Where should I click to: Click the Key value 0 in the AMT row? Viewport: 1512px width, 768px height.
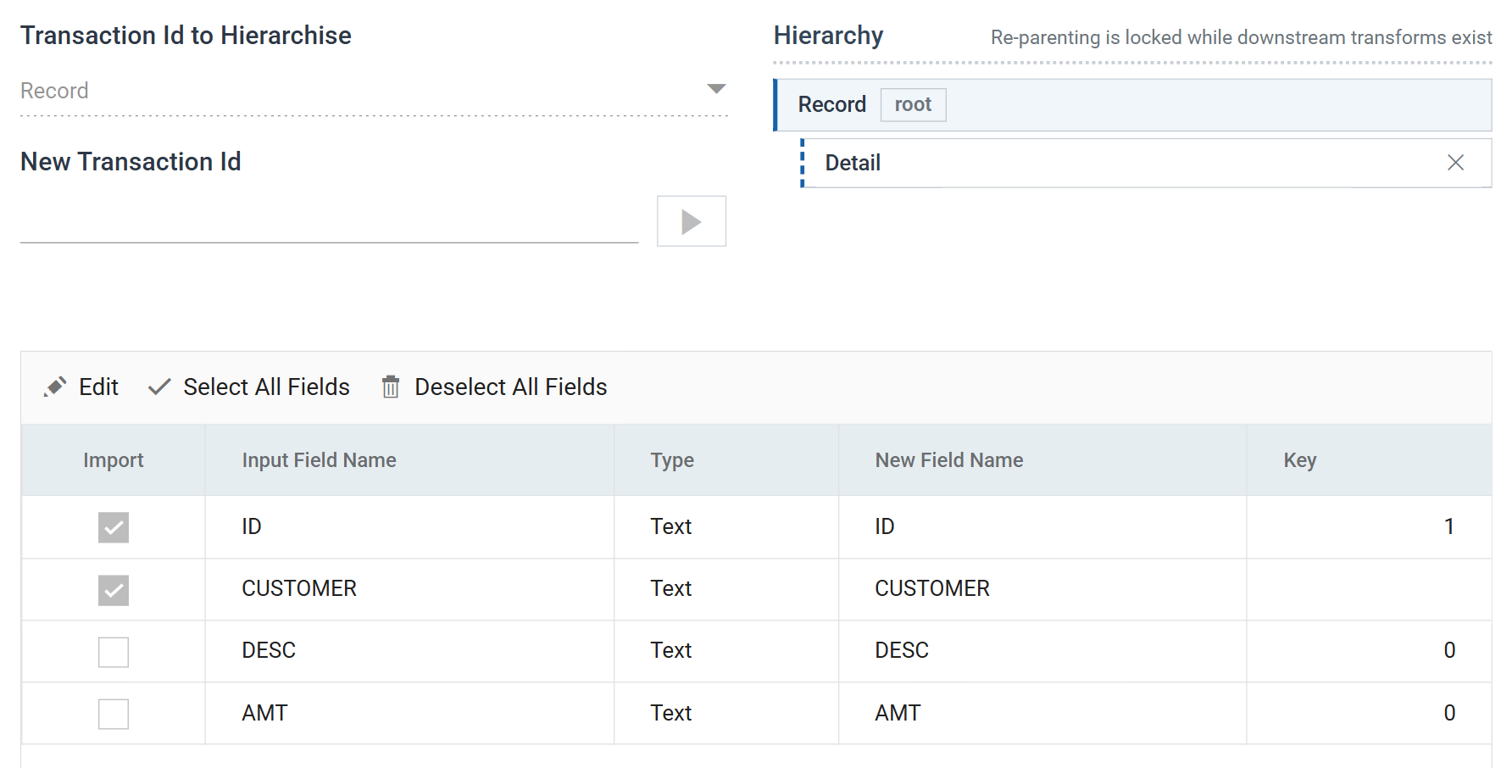(x=1449, y=714)
